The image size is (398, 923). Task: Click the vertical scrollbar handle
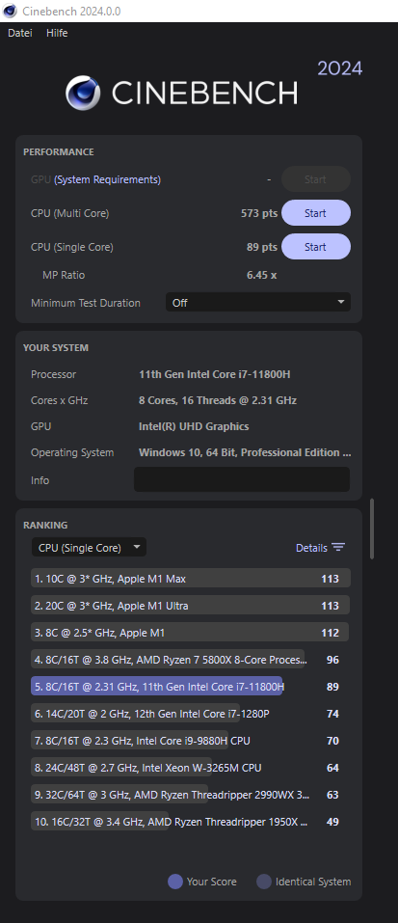tap(372, 529)
